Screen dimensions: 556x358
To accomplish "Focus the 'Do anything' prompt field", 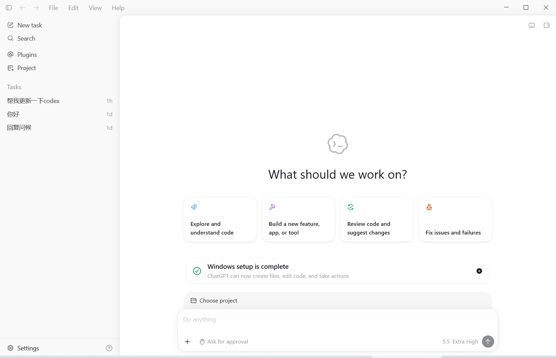I will (x=338, y=319).
